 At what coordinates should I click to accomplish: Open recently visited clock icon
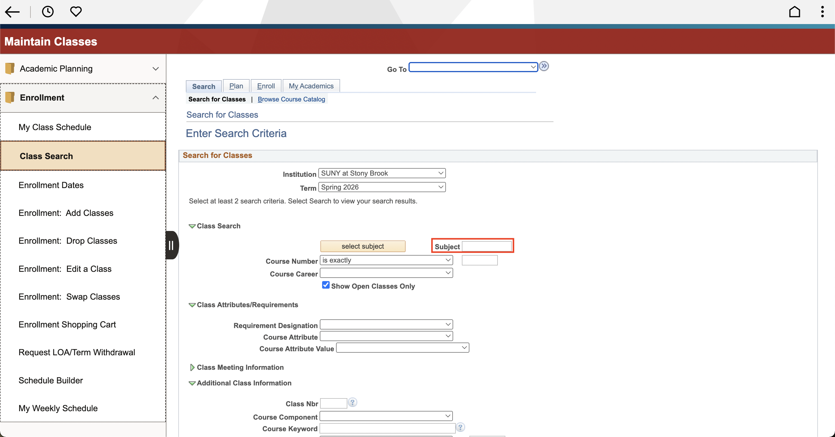coord(48,12)
